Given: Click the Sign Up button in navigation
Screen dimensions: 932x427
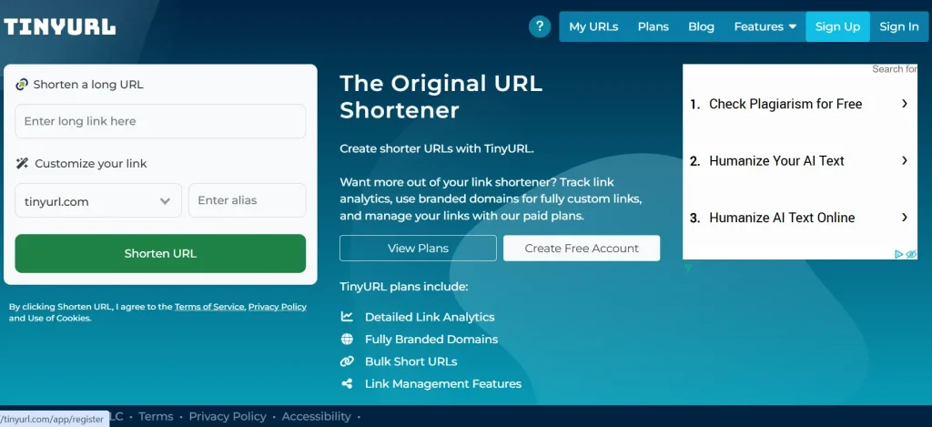Looking at the screenshot, I should [x=837, y=26].
